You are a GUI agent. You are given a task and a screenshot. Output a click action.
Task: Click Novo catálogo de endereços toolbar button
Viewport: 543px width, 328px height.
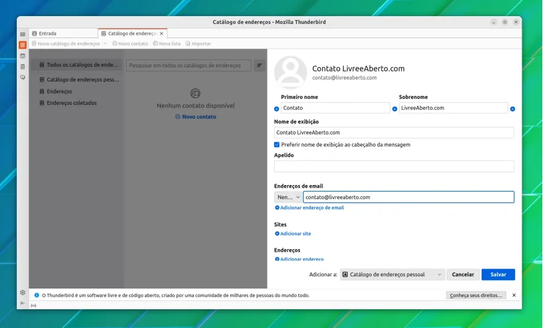[65, 44]
